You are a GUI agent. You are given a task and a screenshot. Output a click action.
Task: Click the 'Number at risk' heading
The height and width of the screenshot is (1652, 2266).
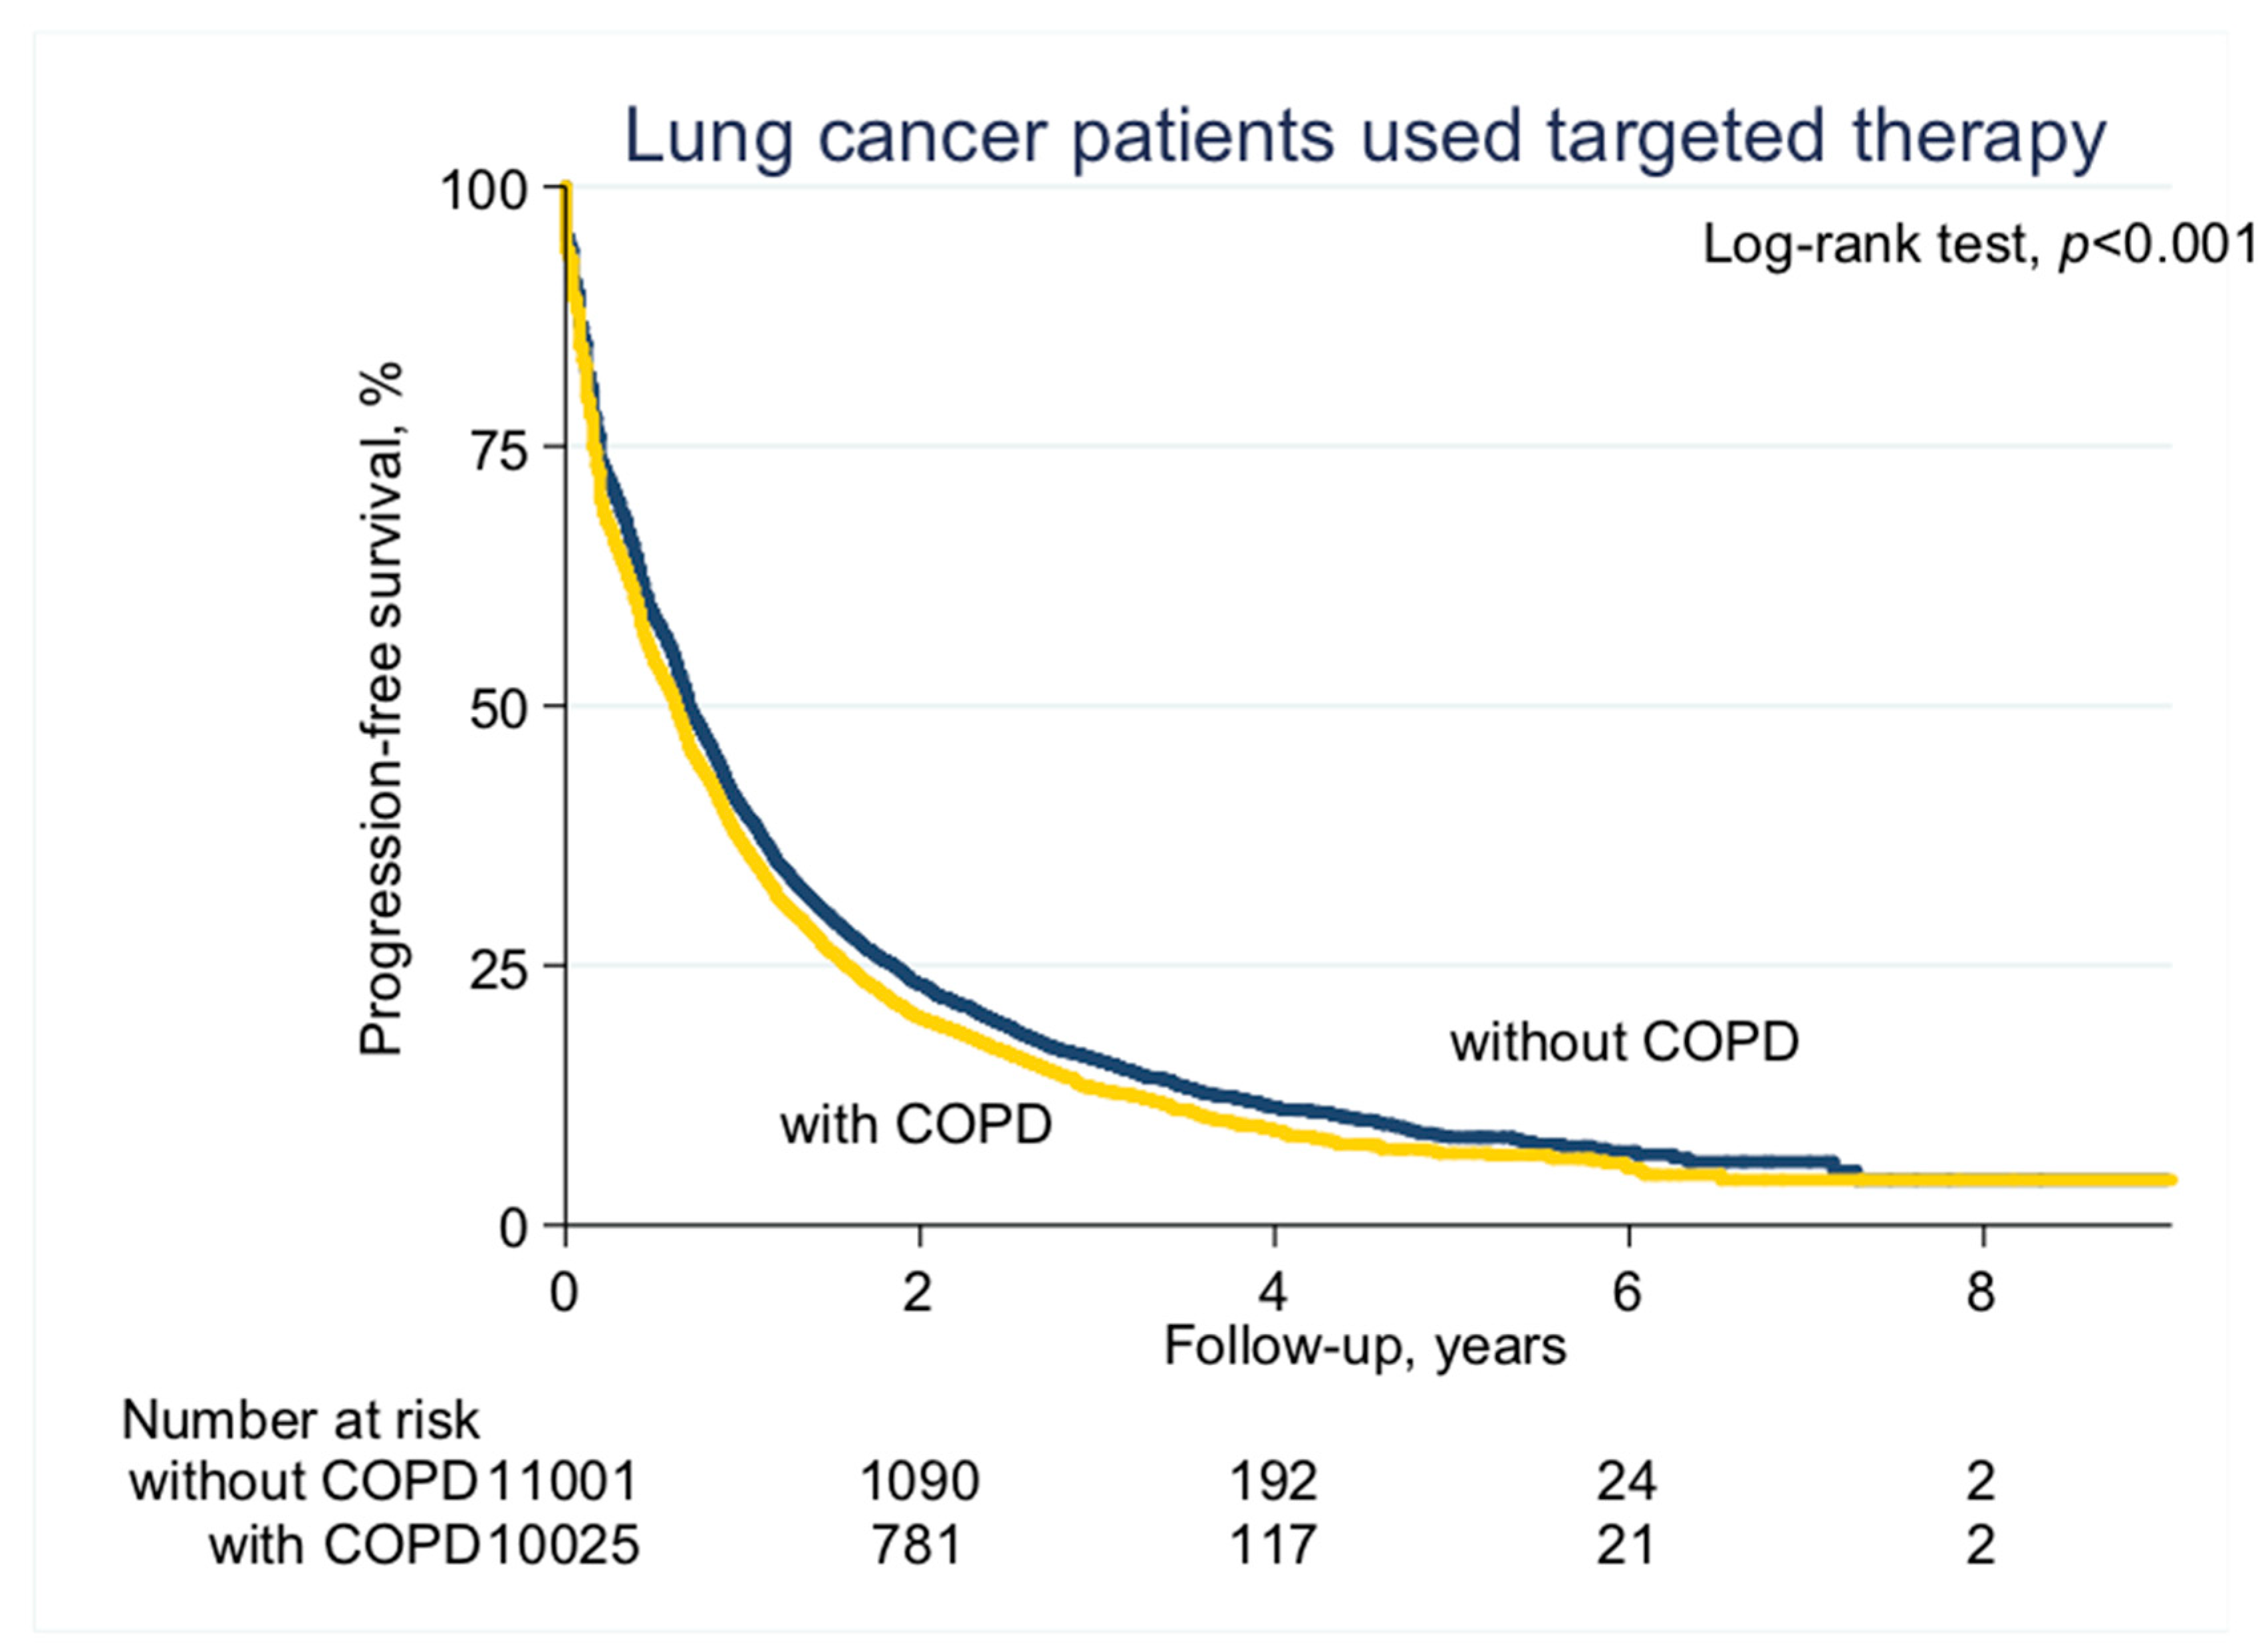pyautogui.click(x=300, y=1420)
